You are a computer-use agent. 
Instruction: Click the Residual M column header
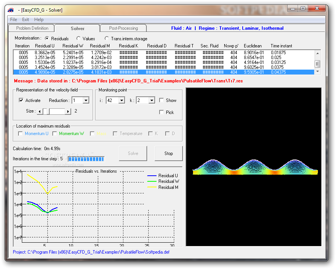pyautogui.click(x=100, y=46)
